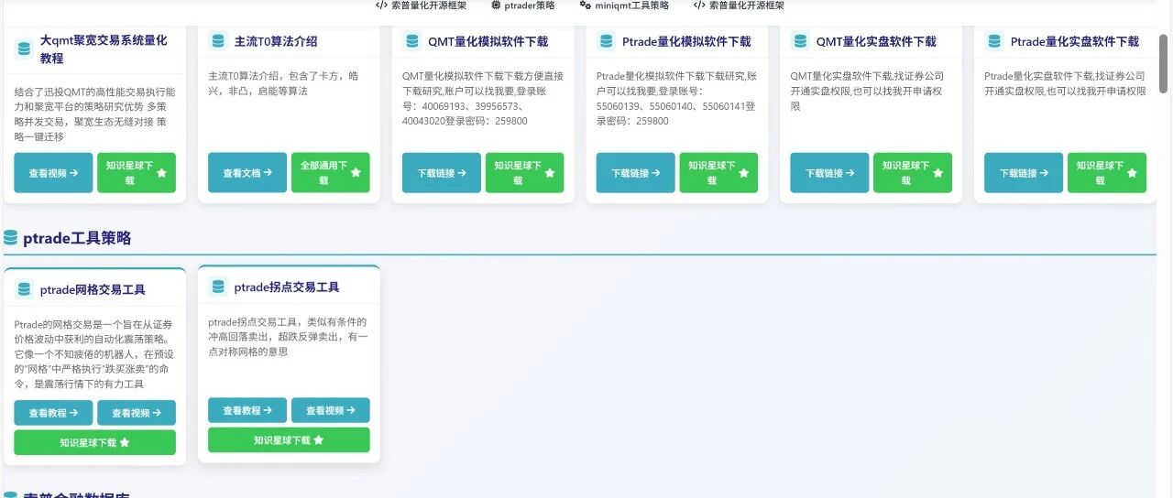Viewport: 1173px width, 498px height.
Task: Open 索普量化开源框架 nav item right of miniqmt工具策略
Action: pyautogui.click(x=739, y=5)
